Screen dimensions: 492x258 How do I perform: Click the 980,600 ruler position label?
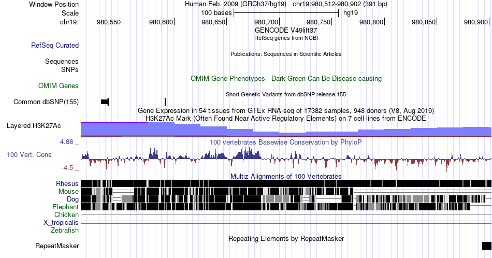[x=161, y=22]
